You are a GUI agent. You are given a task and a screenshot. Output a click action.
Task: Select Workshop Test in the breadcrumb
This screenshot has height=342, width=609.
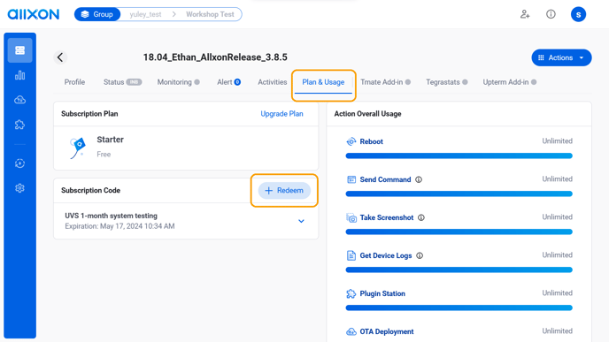pos(210,14)
